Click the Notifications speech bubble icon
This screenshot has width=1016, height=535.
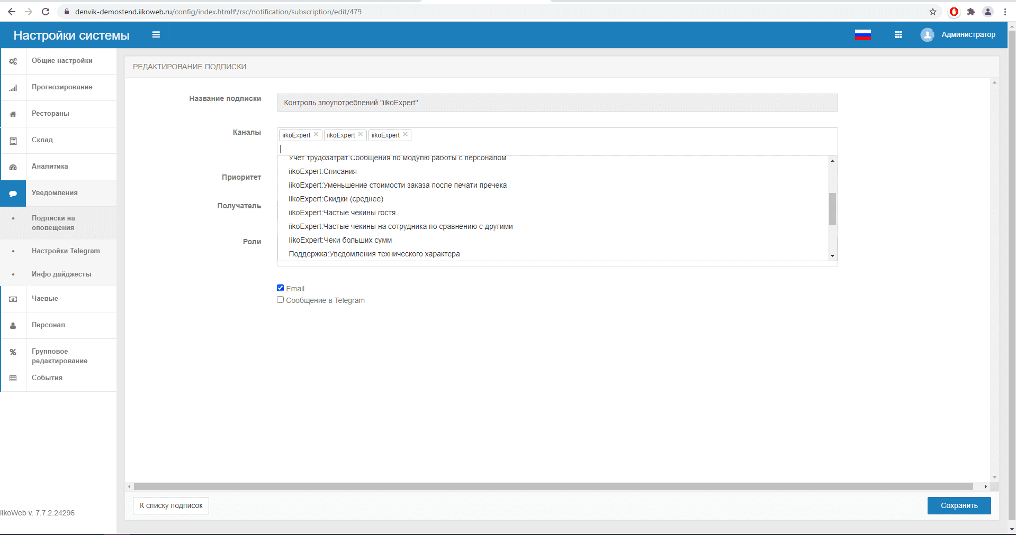[x=13, y=193]
